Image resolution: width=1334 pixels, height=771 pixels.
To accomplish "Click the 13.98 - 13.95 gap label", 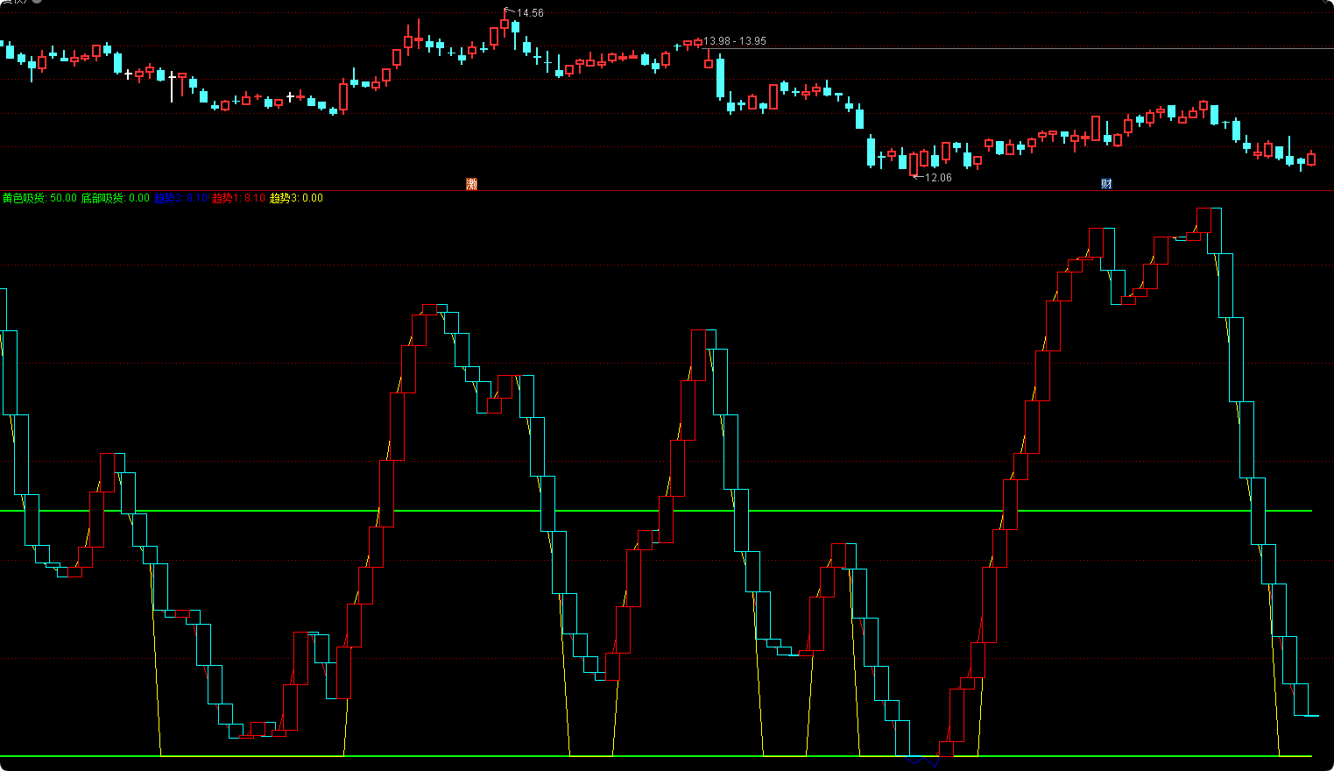I will 735,41.
